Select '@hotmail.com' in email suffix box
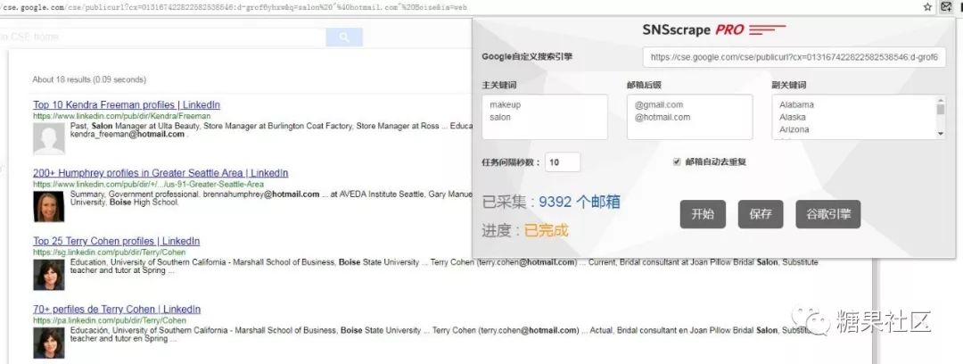963x364 pixels. point(662,117)
